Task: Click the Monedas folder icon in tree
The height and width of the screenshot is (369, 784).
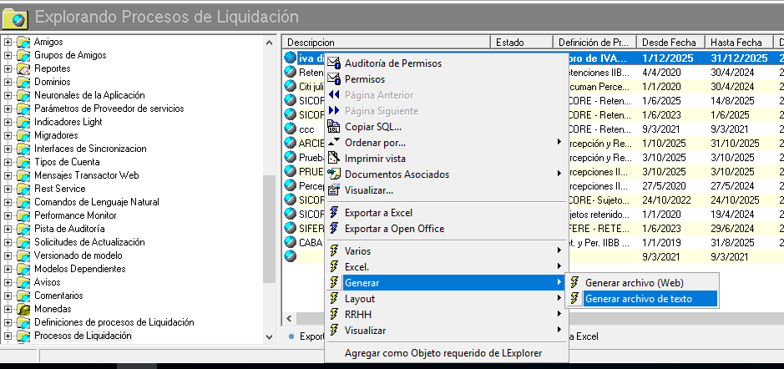Action: coord(23,309)
